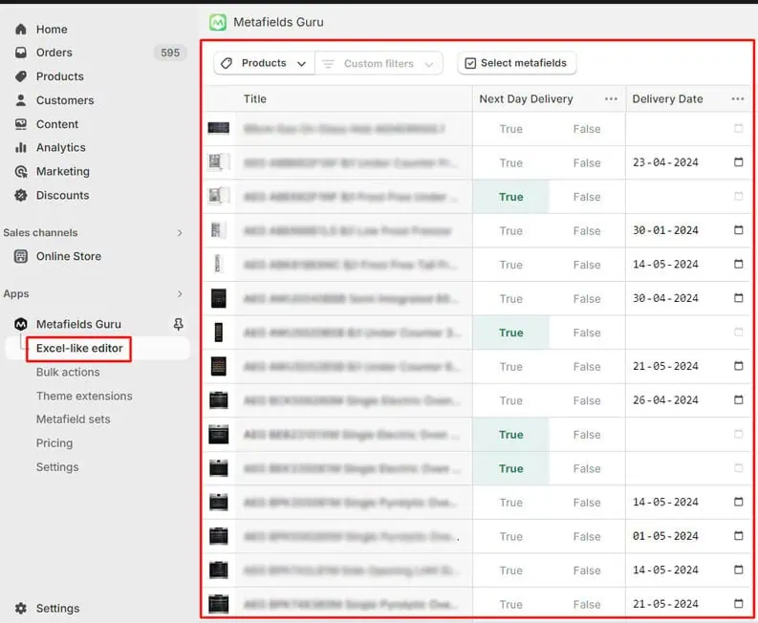Click the green Metafields Guru header logo
This screenshot has width=758, height=623.
click(x=218, y=22)
